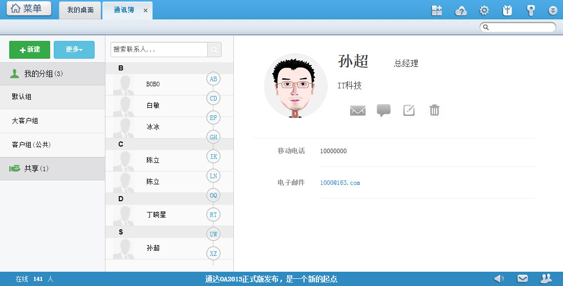Jump to the RT alphabet index marker
The height and width of the screenshot is (286, 563).
tap(213, 215)
